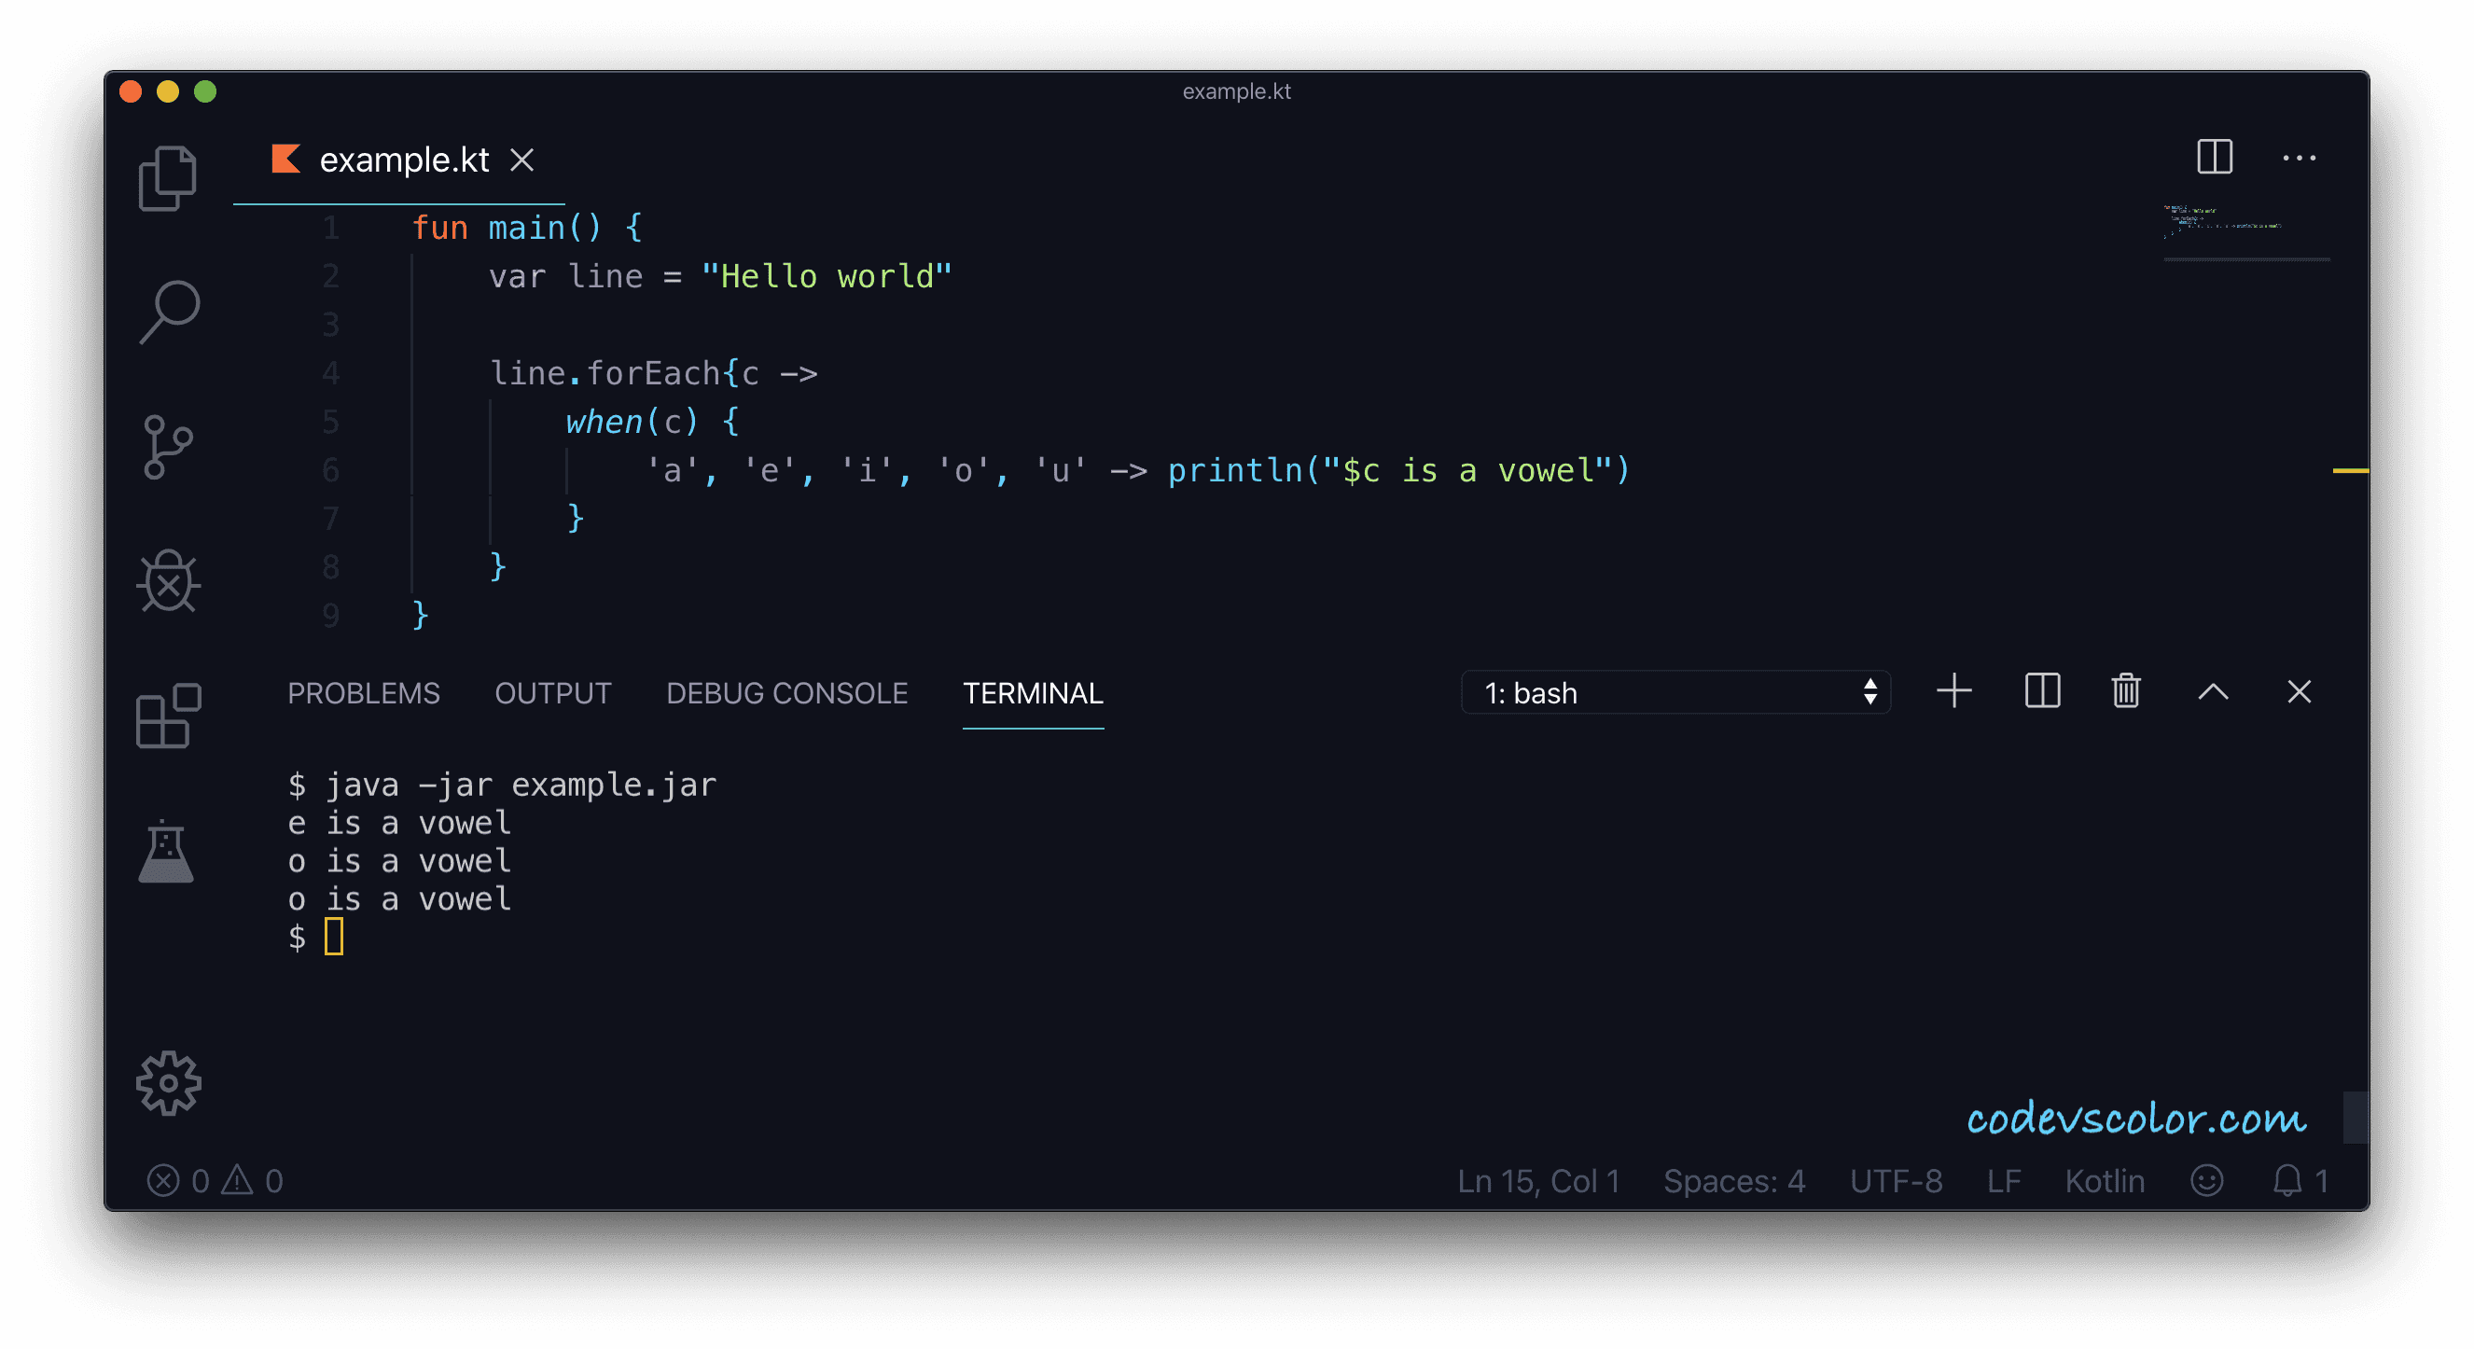
Task: Click line number 1 in the gutter
Action: click(331, 228)
